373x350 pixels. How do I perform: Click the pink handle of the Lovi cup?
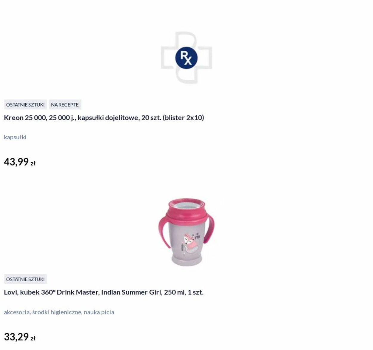[x=163, y=230]
